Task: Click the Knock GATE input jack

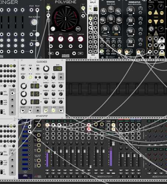Action: [102, 51]
